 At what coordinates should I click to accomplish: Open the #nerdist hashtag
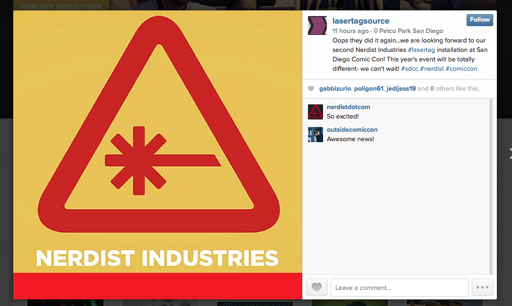432,69
